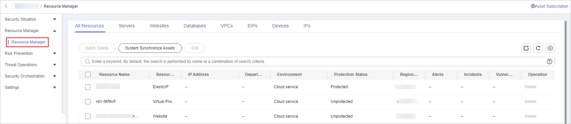This screenshot has height=124, width=571.
Task: Click System Synchronize Assets button
Action: 150,48
